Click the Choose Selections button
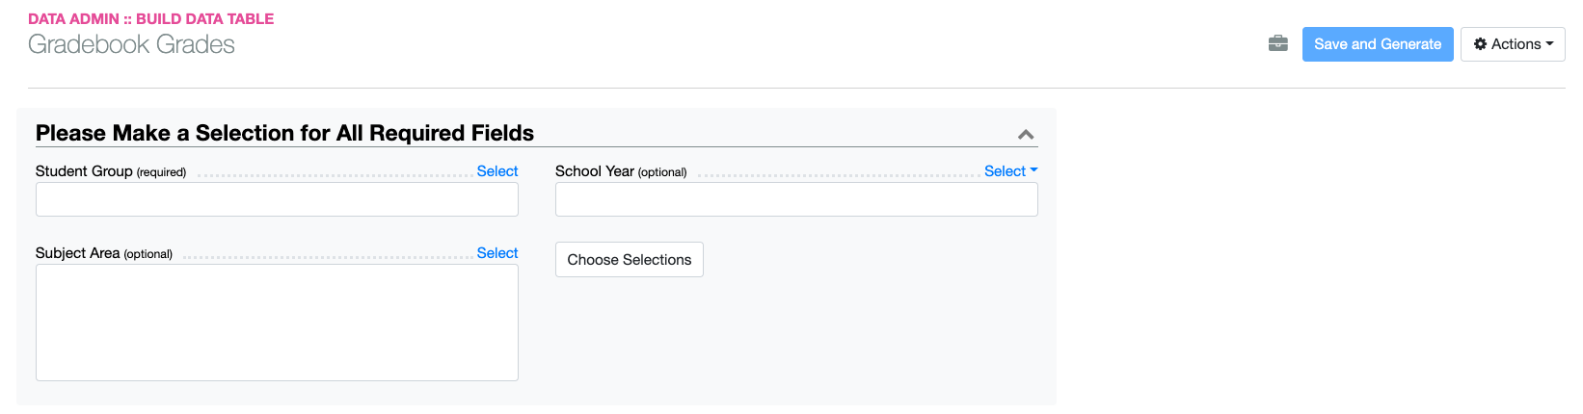The width and height of the screenshot is (1583, 414). click(x=629, y=260)
